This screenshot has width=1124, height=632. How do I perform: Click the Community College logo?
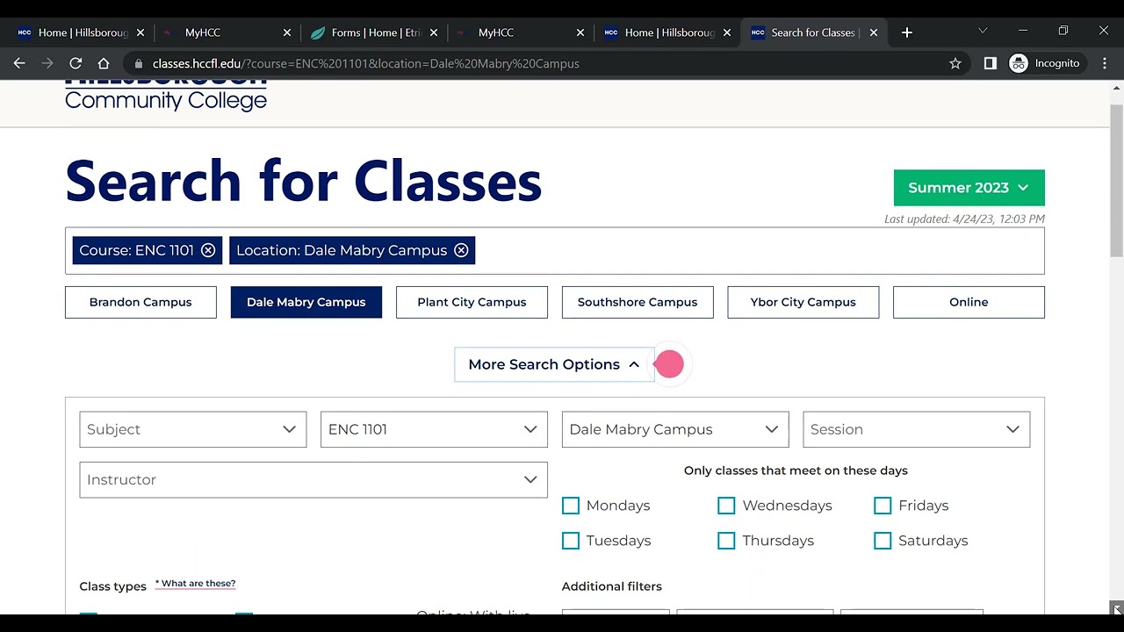[166, 96]
